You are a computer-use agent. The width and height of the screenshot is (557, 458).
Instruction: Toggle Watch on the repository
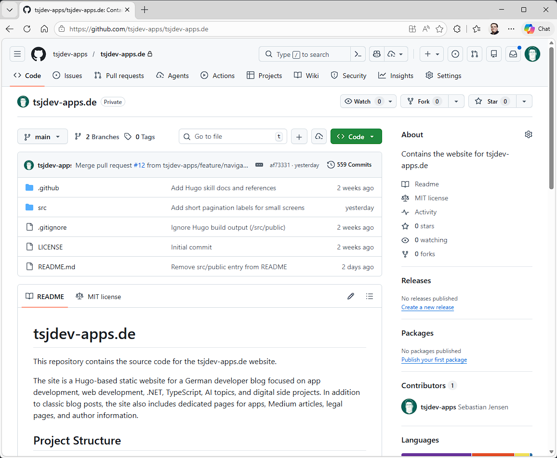[362, 102]
